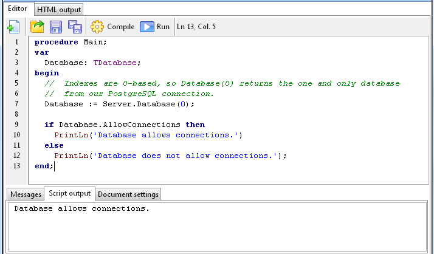Click 'procedure' keyword on line 1
The image size is (434, 254).
tap(56, 42)
